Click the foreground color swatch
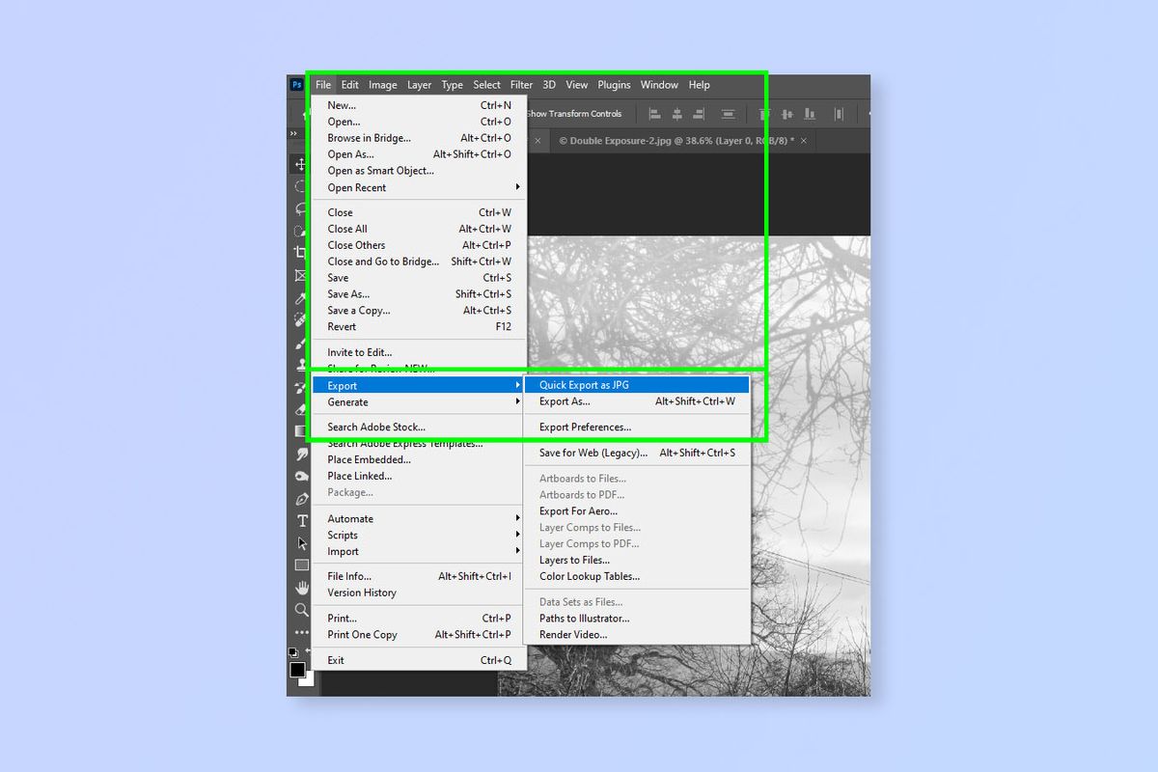Screen dimensions: 1158x772 (299, 671)
